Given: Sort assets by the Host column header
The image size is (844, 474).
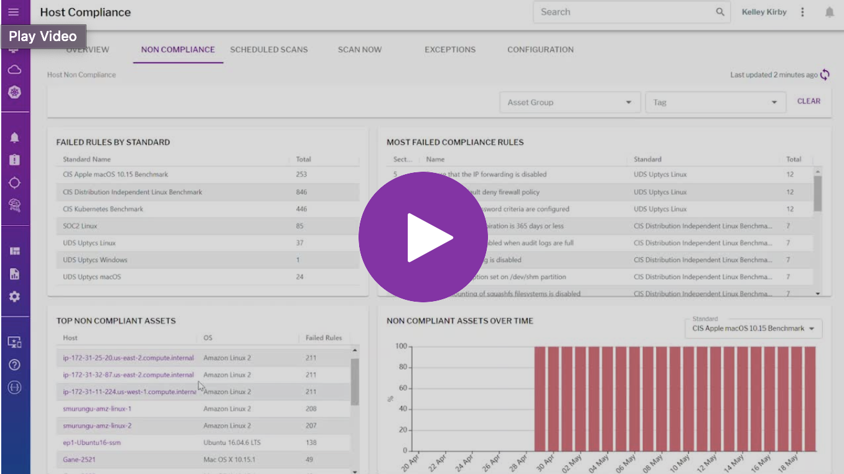Looking at the screenshot, I should [70, 338].
